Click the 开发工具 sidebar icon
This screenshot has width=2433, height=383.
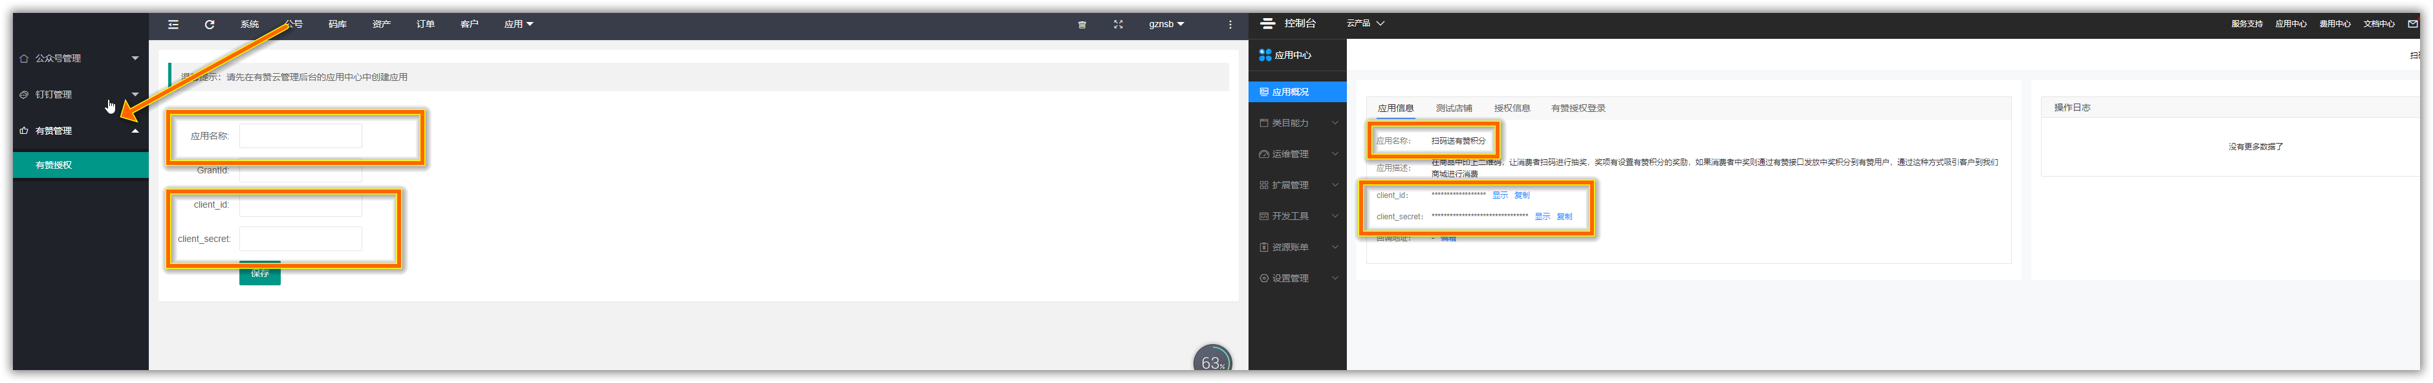coord(1264,217)
